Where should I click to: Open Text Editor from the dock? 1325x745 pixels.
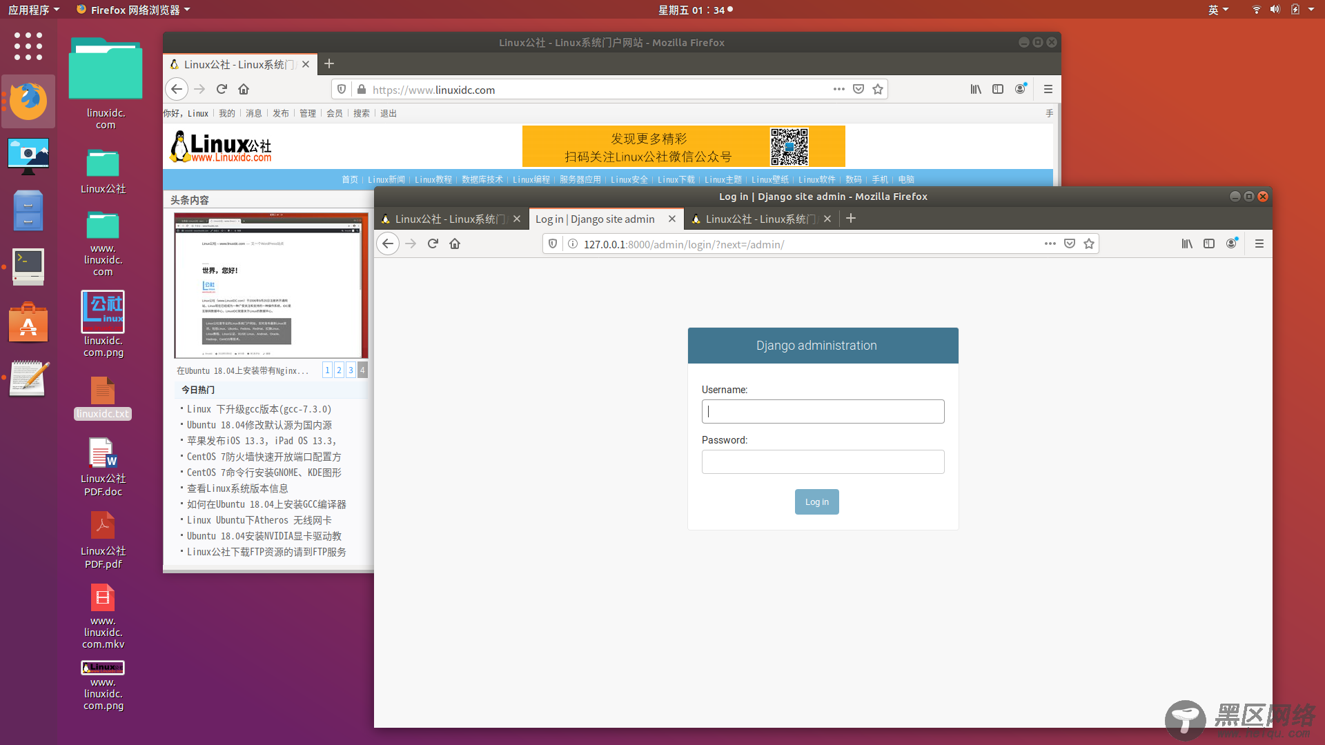pyautogui.click(x=28, y=378)
